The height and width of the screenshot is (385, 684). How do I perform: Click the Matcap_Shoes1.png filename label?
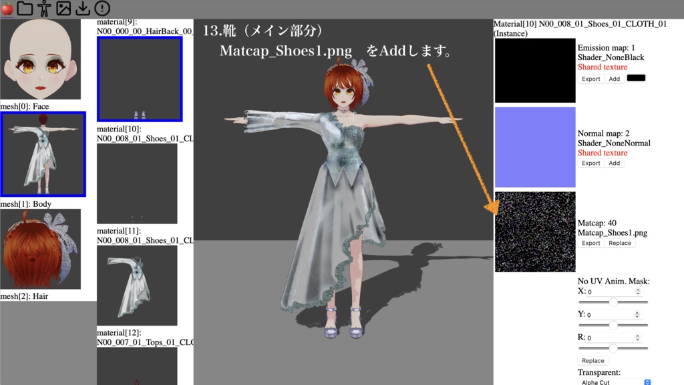pos(613,233)
